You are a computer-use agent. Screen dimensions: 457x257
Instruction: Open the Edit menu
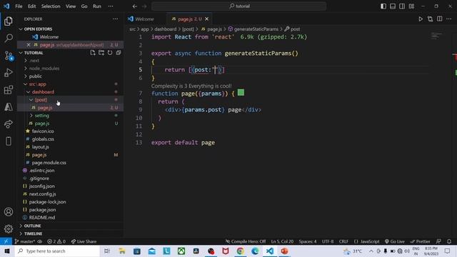point(31,6)
